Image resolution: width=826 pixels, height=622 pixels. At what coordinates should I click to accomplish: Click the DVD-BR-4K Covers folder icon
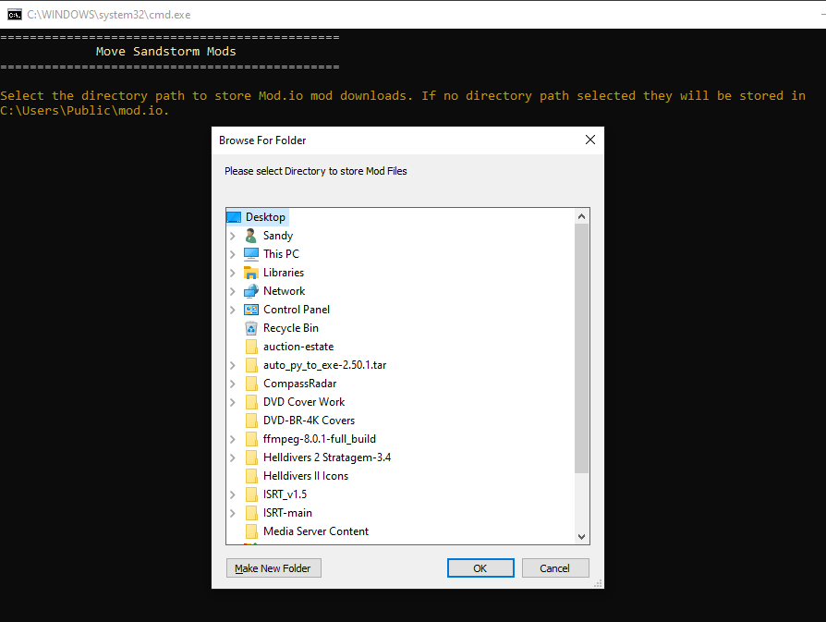pyautogui.click(x=252, y=421)
